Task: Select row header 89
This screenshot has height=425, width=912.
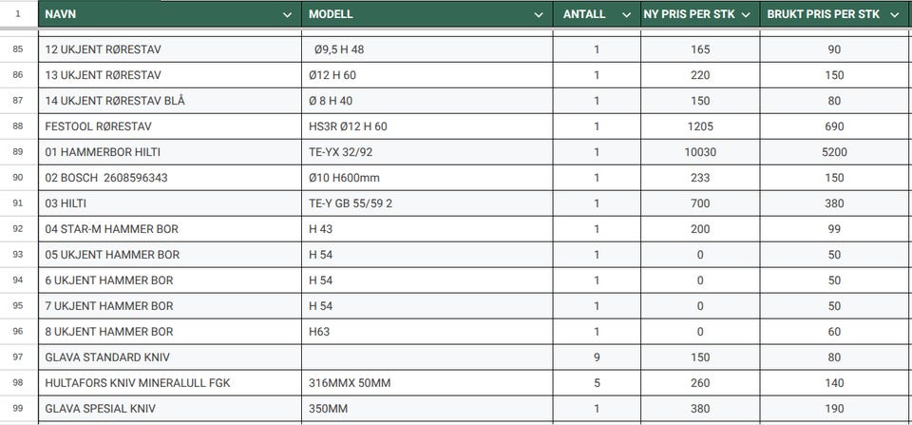Action: [x=18, y=152]
